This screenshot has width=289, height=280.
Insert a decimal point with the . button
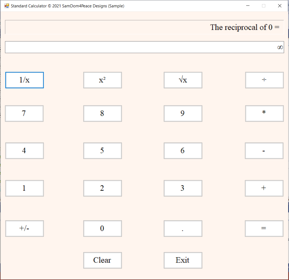click(x=183, y=228)
